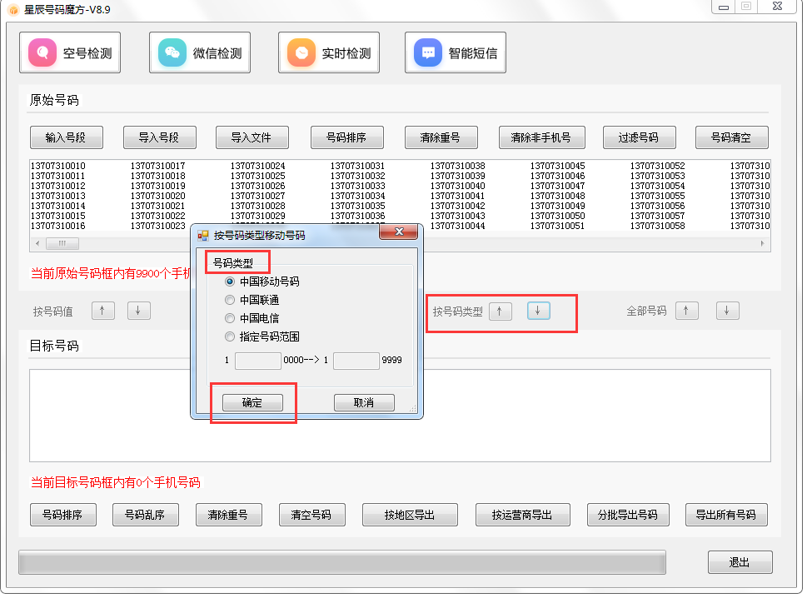Open the 智能短信 smart SMS feature

(456, 52)
